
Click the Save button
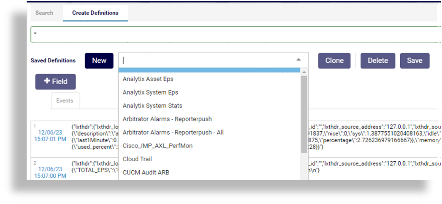414,60
